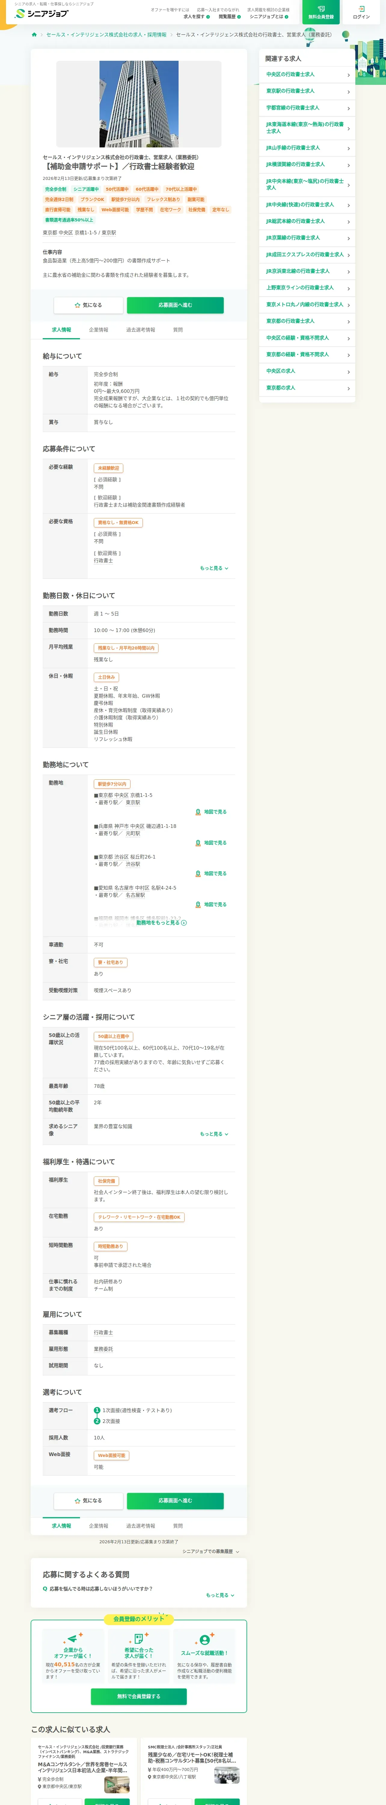Viewport: 386px width, 1805px height.
Task: Click chevron for 上野東京ラインの行政書士求人
Action: (x=348, y=289)
